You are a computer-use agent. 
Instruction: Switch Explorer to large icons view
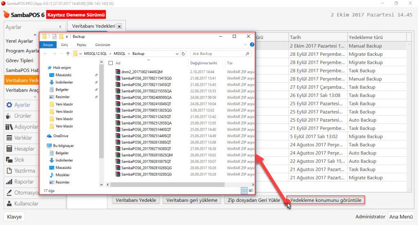pyautogui.click(x=251, y=190)
